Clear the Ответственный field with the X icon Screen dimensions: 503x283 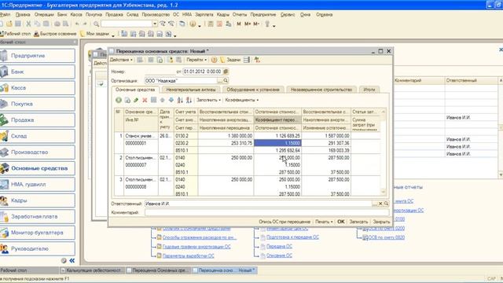(x=380, y=204)
